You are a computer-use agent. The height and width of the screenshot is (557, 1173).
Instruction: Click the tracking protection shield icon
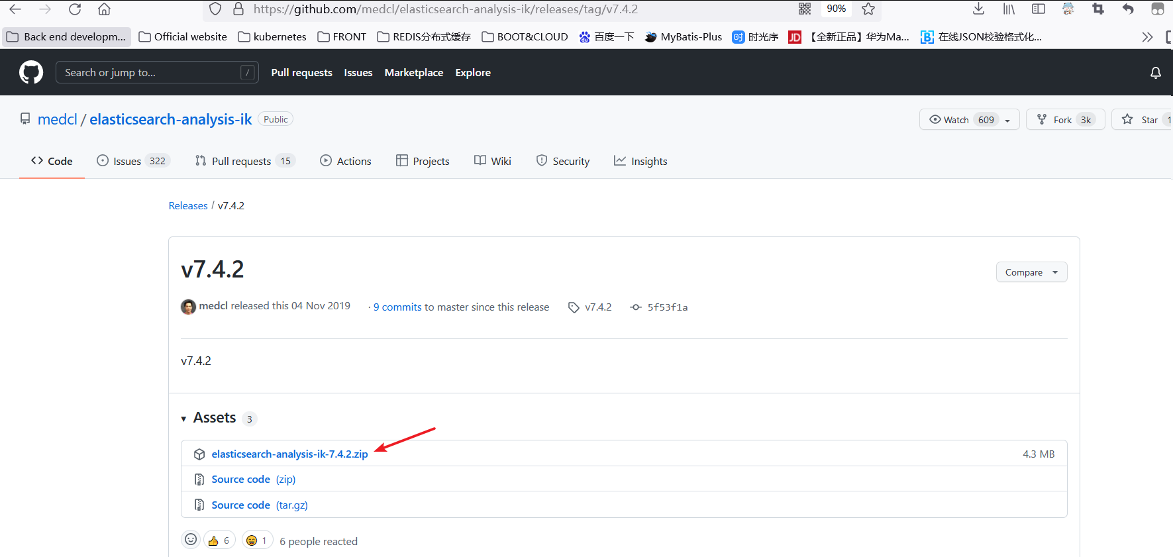(x=215, y=9)
